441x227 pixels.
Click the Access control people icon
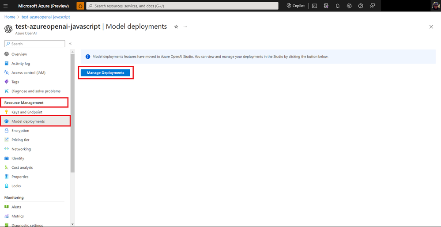pos(7,72)
